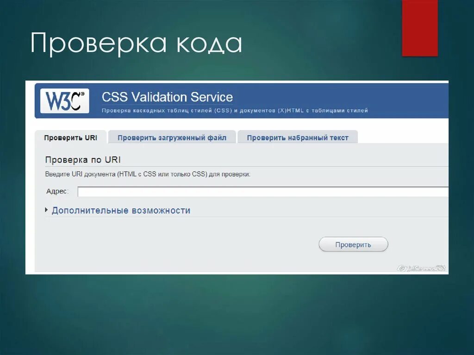The width and height of the screenshot is (474, 355).
Task: Click the subtitle about каскадных таблиц стилей
Action: 234,110
